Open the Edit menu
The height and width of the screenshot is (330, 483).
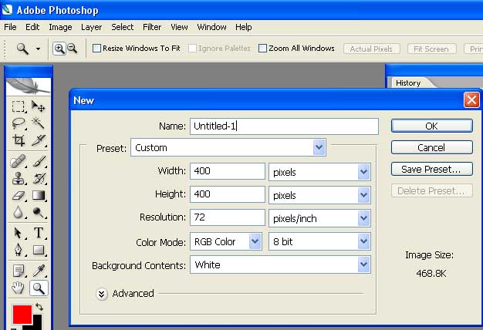[32, 27]
